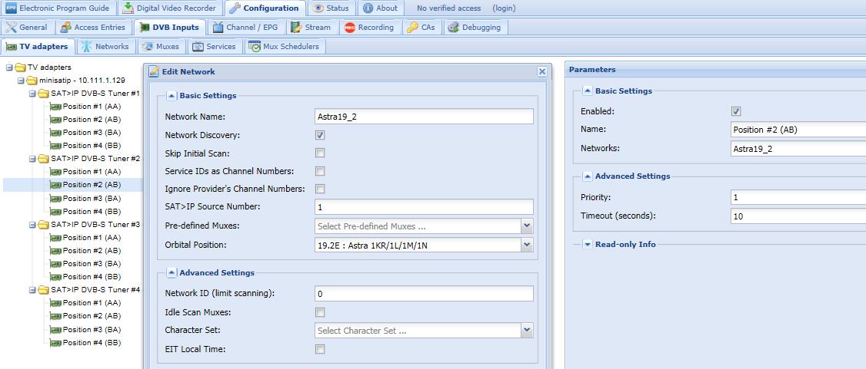Viewport: 866px width, 369px height.
Task: Click the Priority field in Parameters
Action: (798, 197)
